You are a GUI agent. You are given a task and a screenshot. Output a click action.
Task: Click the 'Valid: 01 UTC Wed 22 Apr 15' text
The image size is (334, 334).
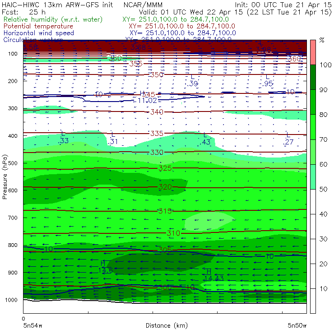(x=190, y=12)
